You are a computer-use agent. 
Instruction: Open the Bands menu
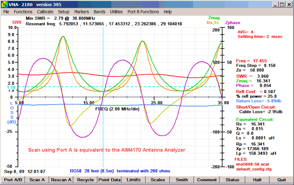click(x=99, y=12)
